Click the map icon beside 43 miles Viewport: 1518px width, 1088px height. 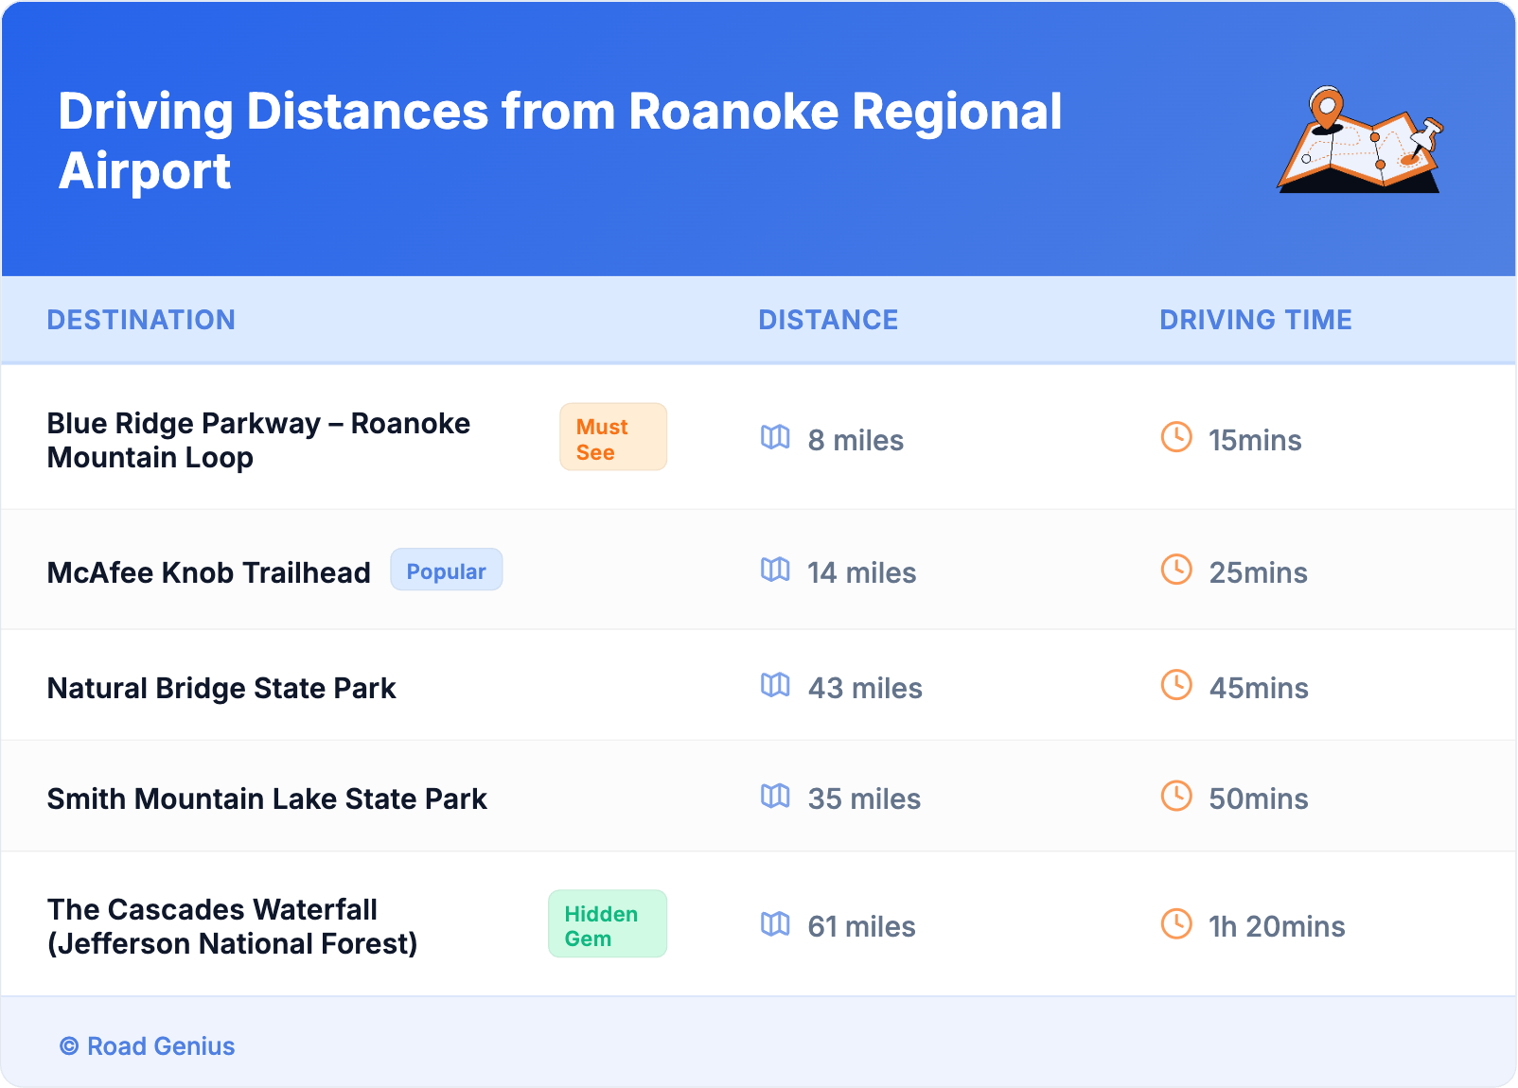[x=775, y=685]
